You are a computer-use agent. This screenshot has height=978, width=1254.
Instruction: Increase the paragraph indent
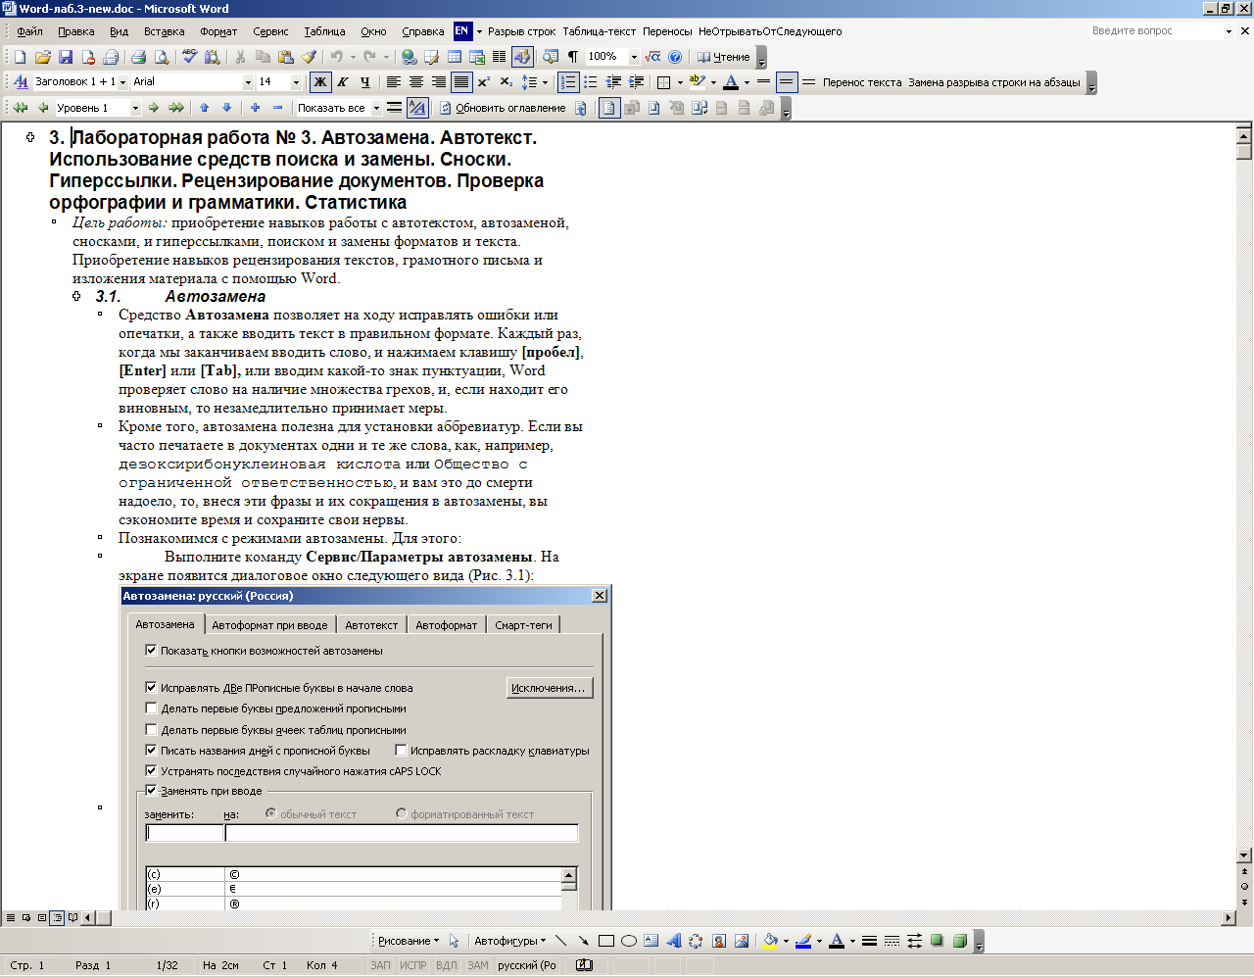point(637,82)
